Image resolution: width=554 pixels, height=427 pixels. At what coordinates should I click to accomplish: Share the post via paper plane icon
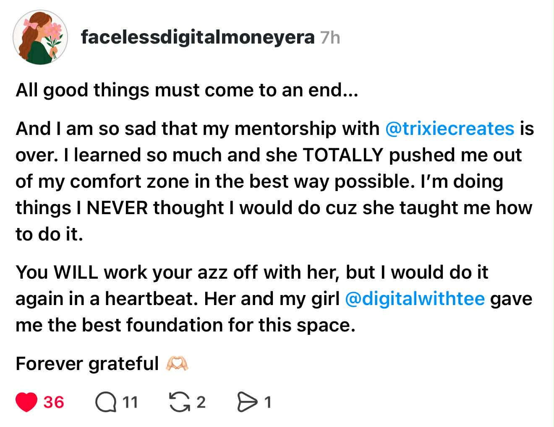[248, 402]
